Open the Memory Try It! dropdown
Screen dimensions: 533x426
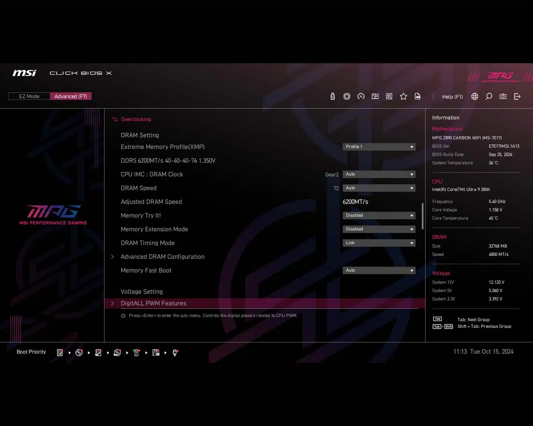(x=379, y=215)
